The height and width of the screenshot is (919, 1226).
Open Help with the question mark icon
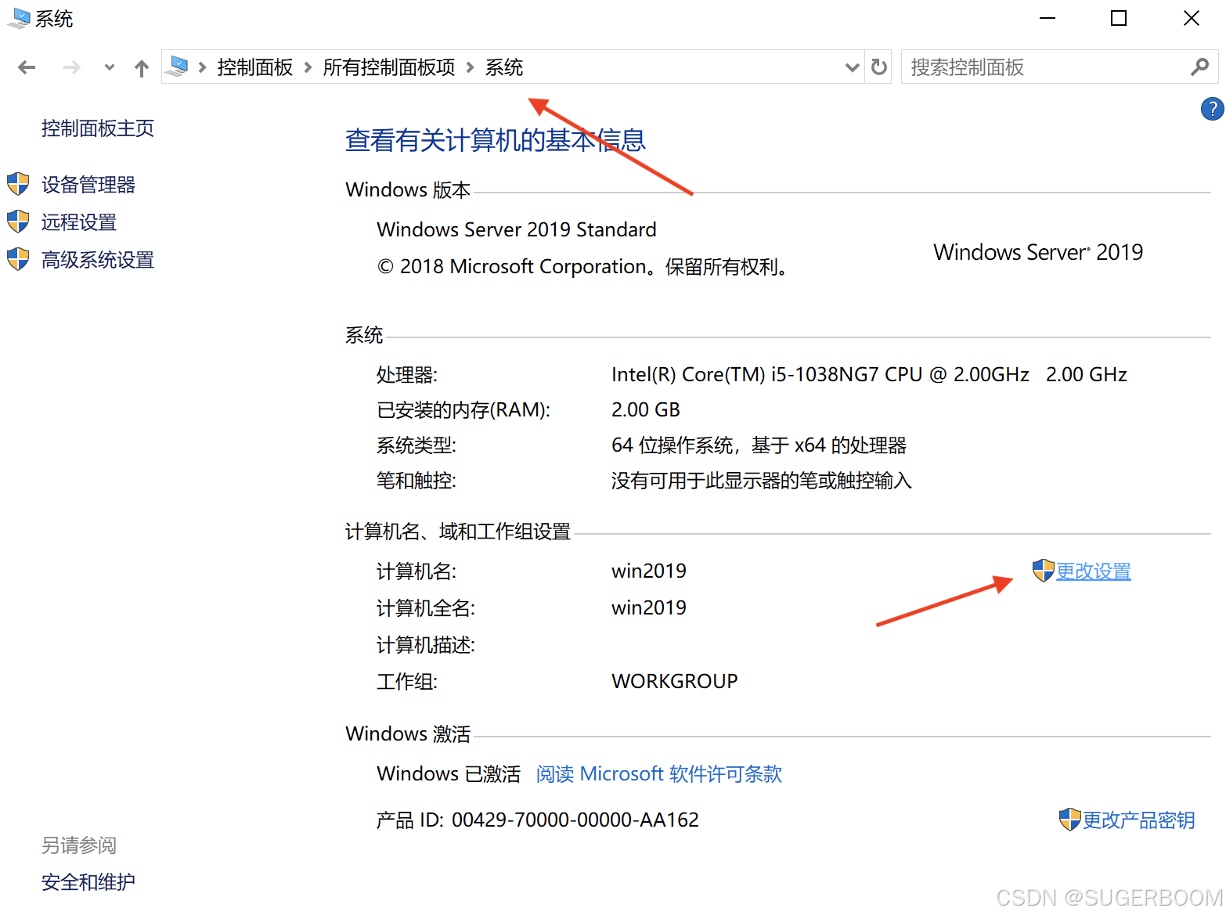pyautogui.click(x=1212, y=109)
